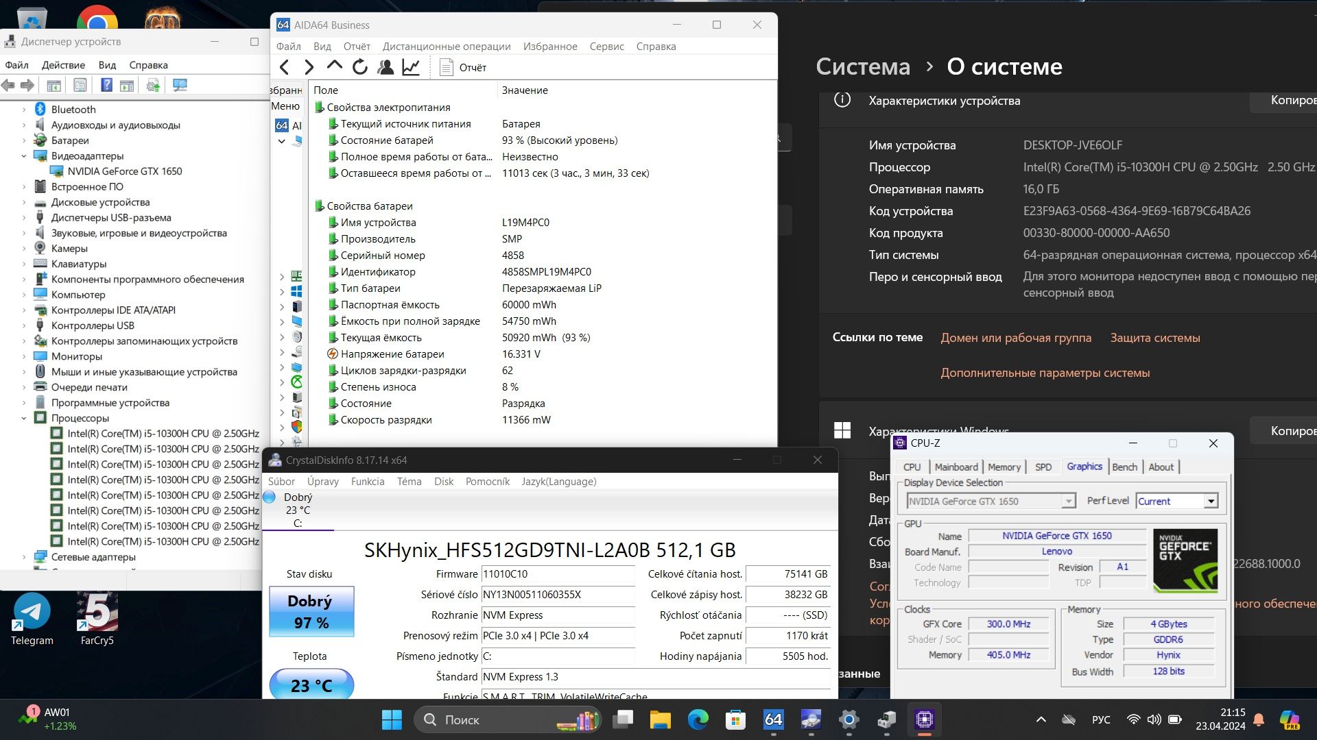Click Система breadcrumb in Settings
The image size is (1317, 740).
[863, 67]
